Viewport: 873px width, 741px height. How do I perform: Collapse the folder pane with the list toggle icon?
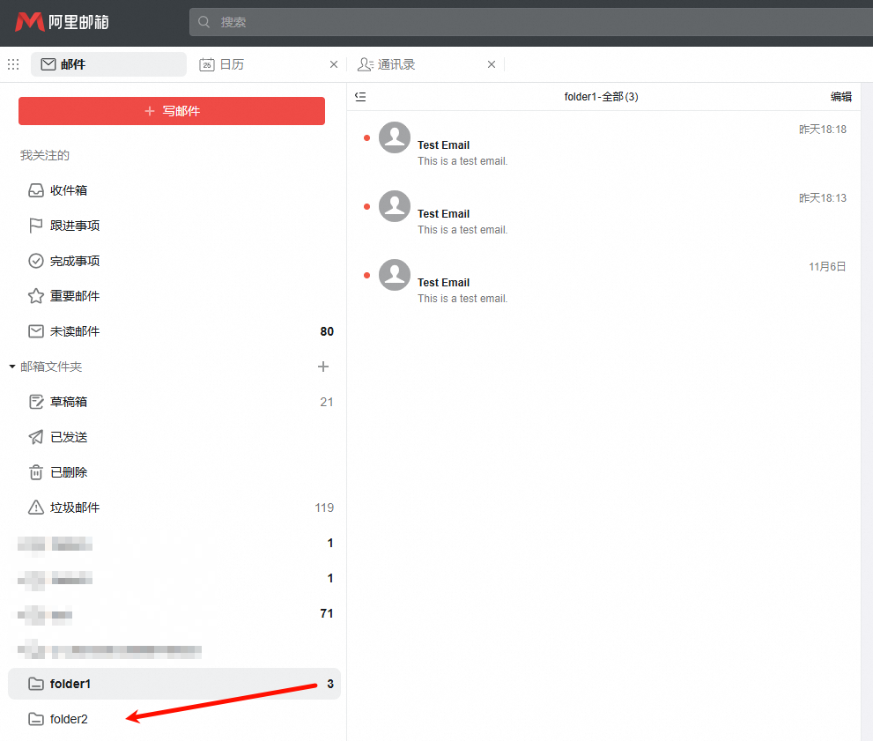point(360,97)
